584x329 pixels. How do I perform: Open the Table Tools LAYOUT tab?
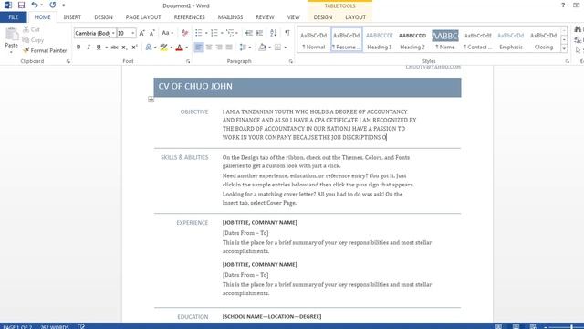tap(355, 17)
